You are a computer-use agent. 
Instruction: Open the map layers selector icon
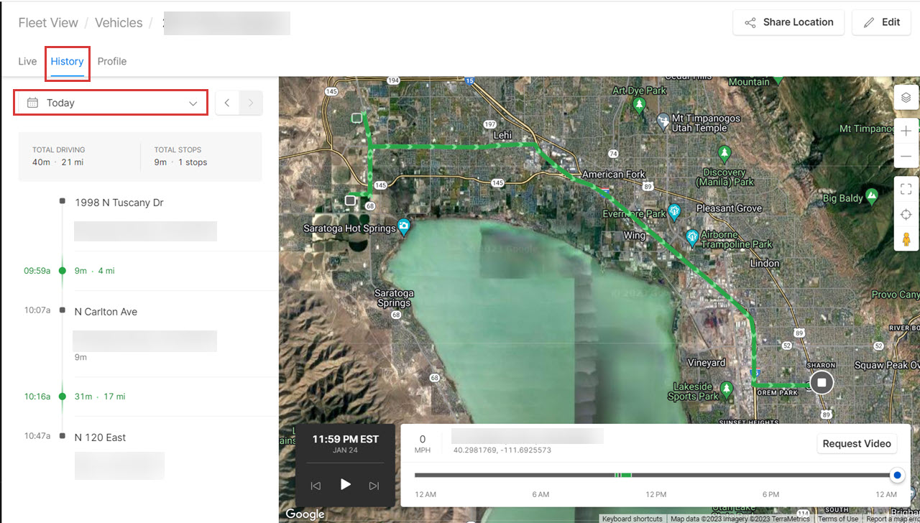pyautogui.click(x=906, y=97)
